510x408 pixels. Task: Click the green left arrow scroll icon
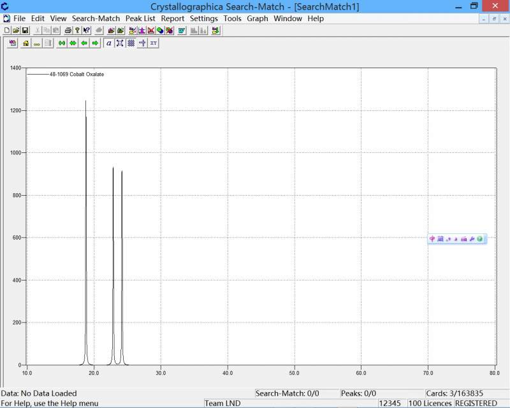[x=84, y=43]
